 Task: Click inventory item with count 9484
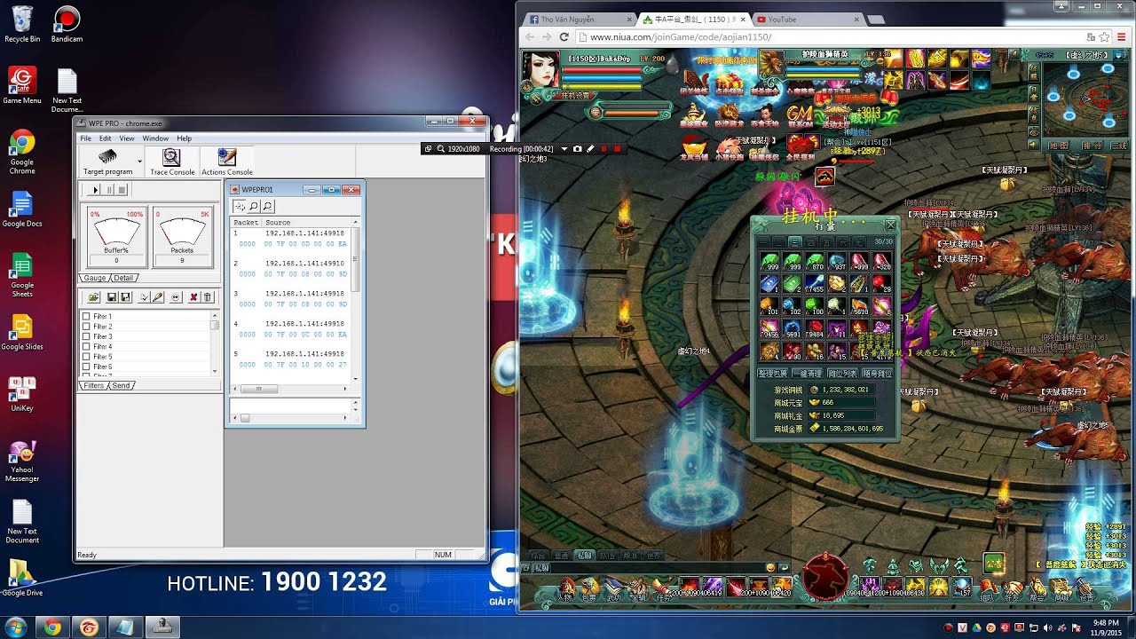click(x=814, y=329)
